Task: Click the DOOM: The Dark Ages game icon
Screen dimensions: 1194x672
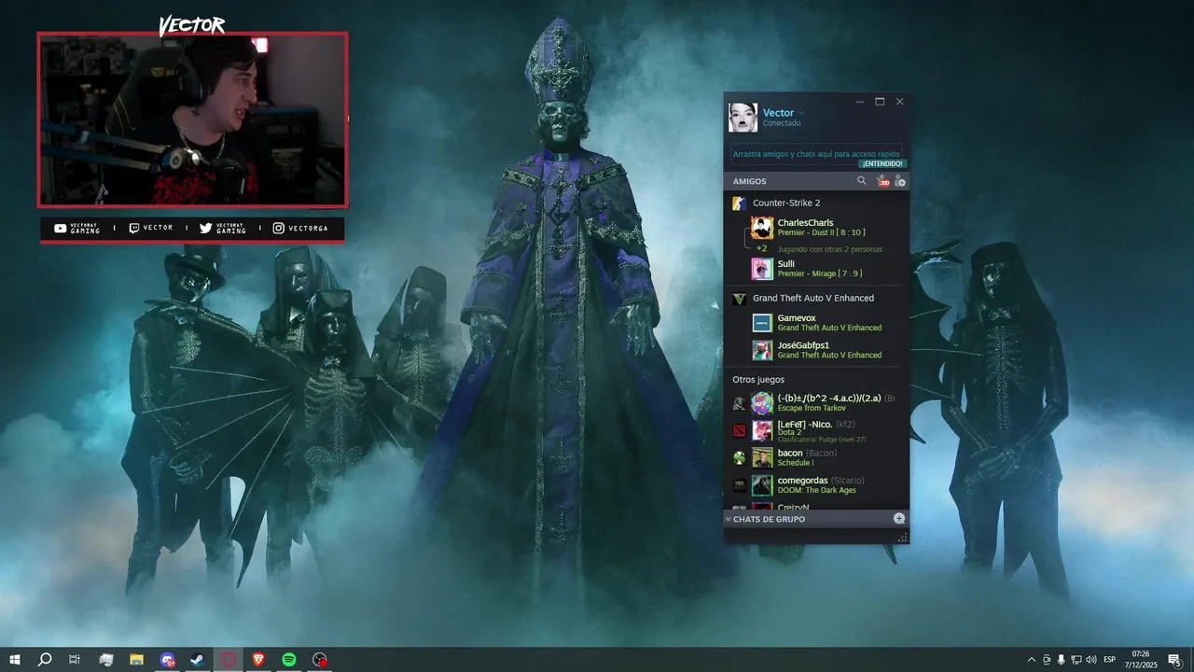Action: (x=739, y=485)
